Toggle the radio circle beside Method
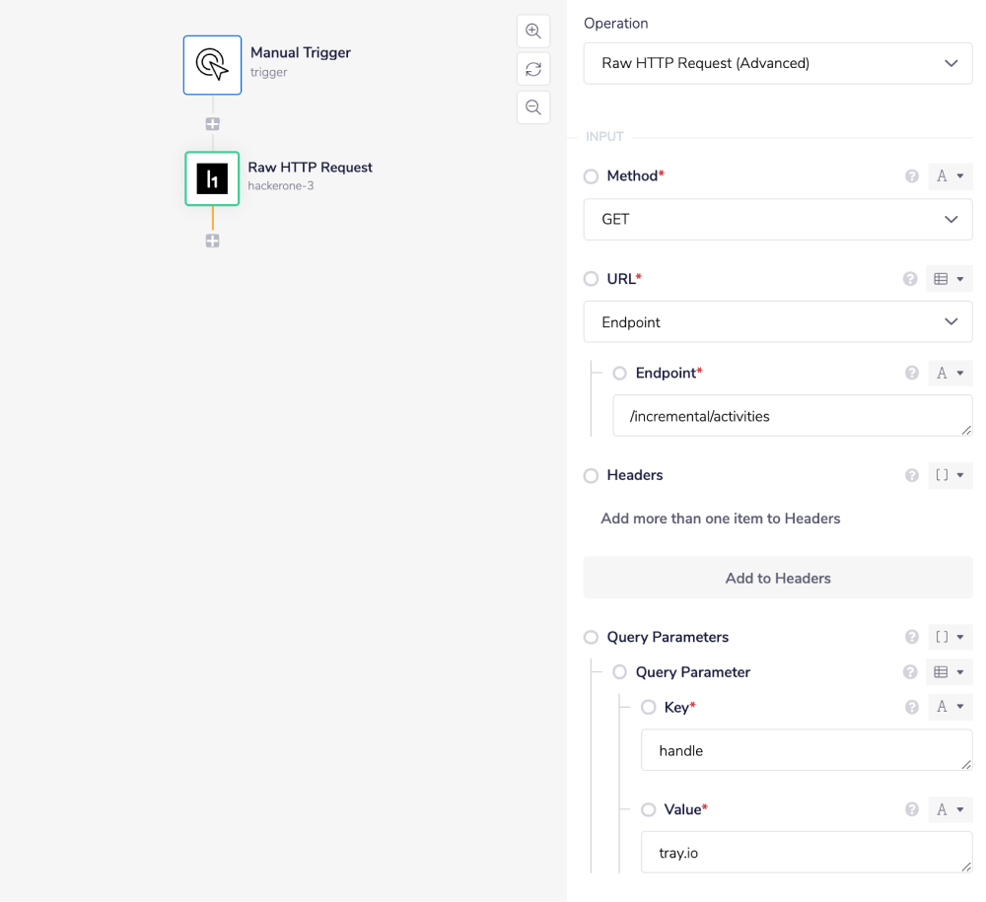The height and width of the screenshot is (902, 986). click(x=591, y=176)
